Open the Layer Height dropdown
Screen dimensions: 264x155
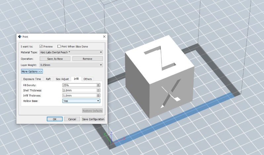[x=71, y=65]
